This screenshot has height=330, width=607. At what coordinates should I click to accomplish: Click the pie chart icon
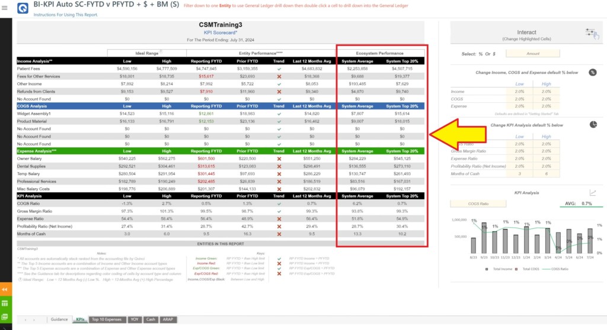tap(593, 124)
